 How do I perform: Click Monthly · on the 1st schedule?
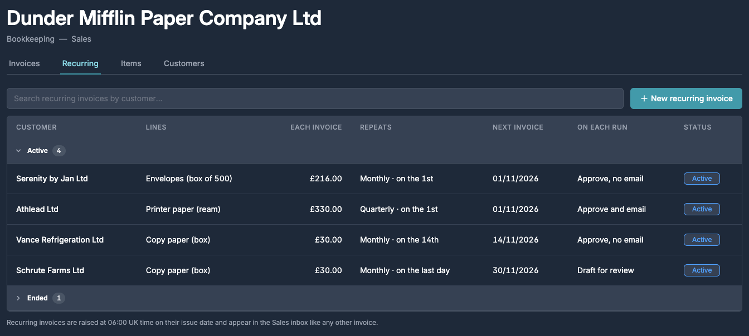pos(397,179)
